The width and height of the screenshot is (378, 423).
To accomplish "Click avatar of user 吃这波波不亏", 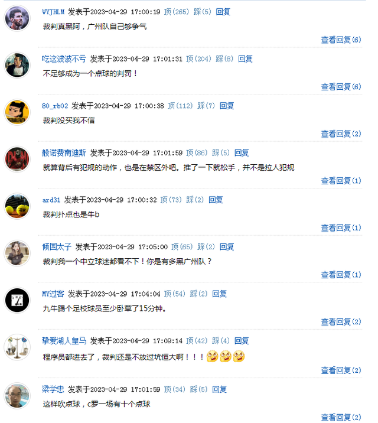I will coord(17,66).
